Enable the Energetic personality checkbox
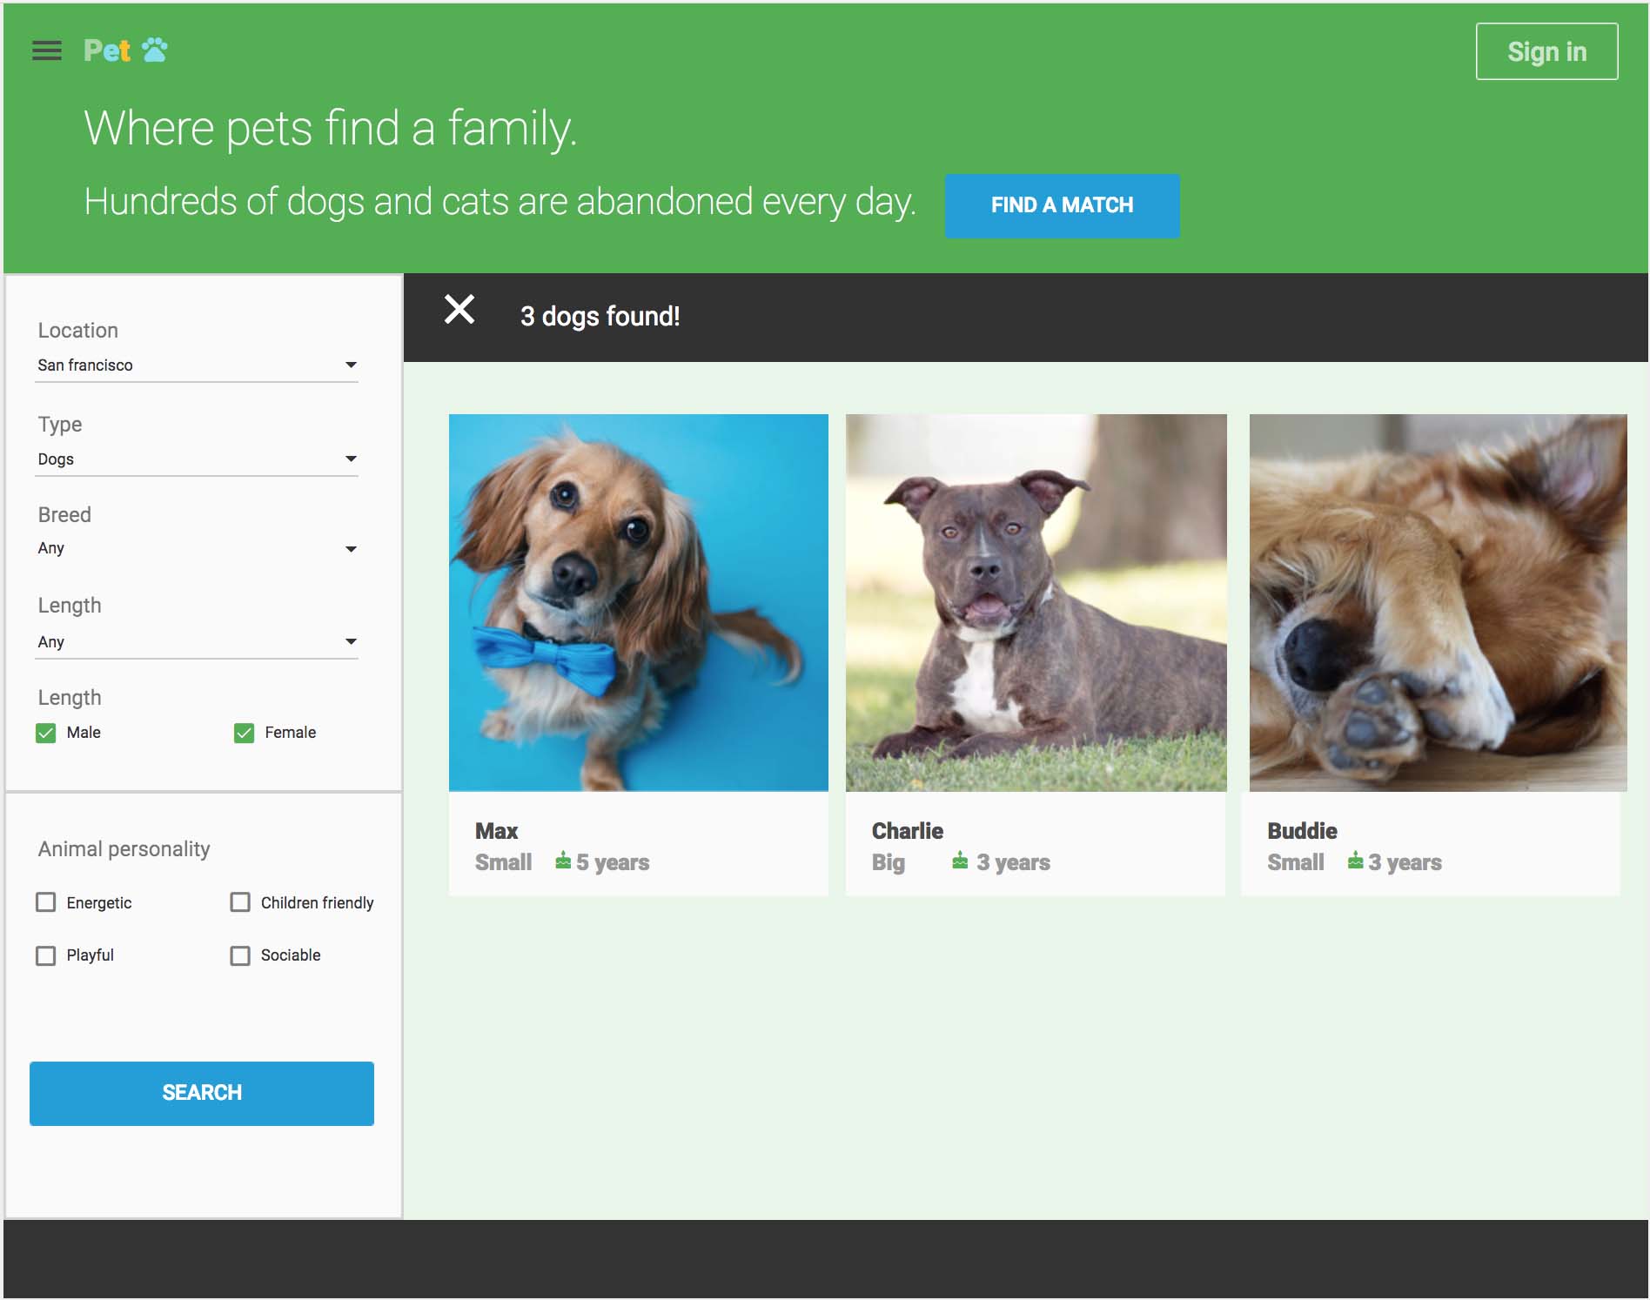Screen dimensions: 1650x1300 point(46,902)
